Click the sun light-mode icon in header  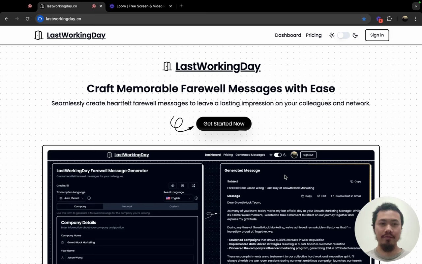click(332, 35)
